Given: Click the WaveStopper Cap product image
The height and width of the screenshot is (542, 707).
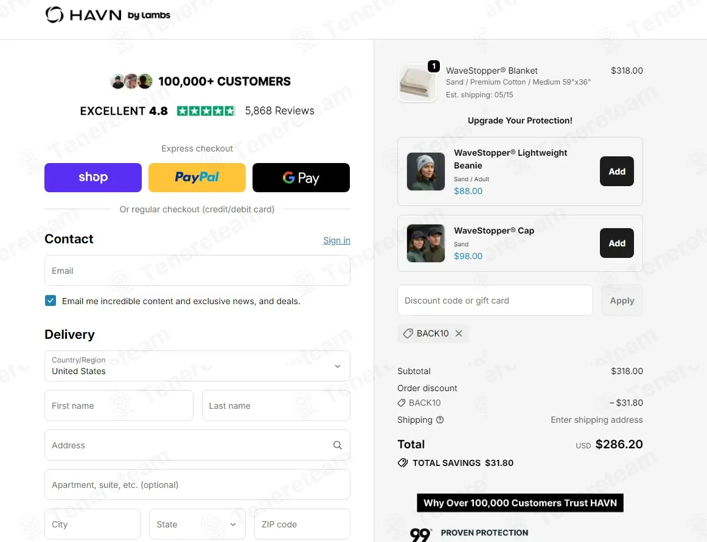Looking at the screenshot, I should click(x=426, y=243).
